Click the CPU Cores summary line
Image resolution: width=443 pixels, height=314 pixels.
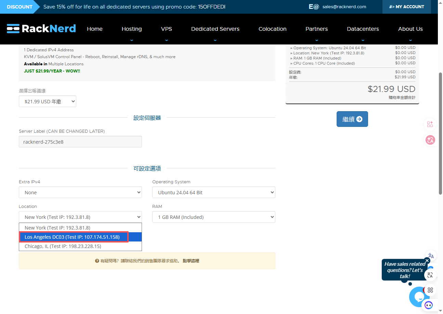coord(323,63)
